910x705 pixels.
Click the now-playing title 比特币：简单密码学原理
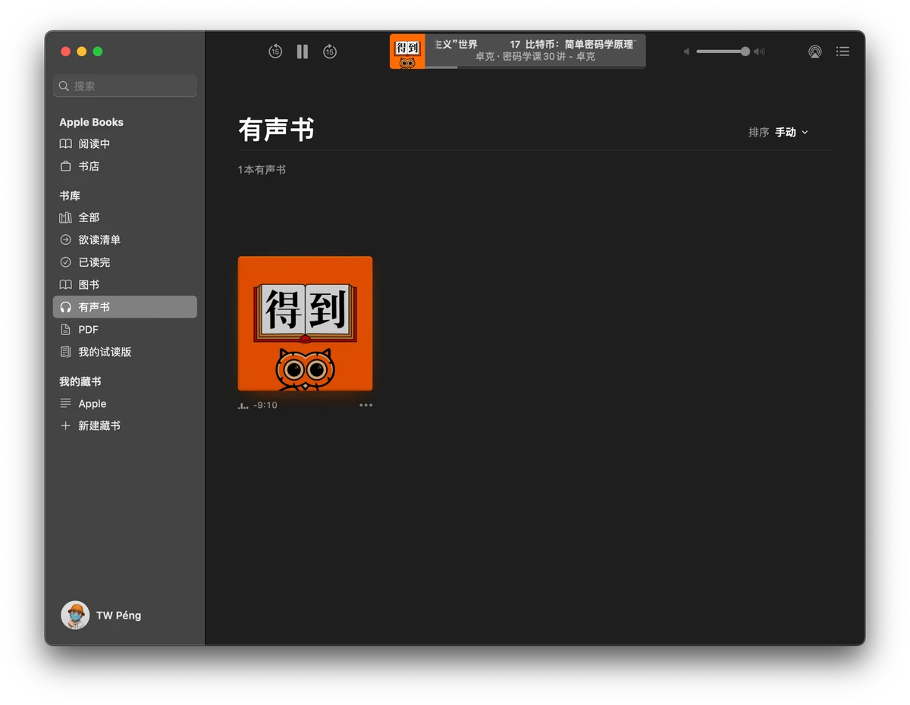pos(579,45)
